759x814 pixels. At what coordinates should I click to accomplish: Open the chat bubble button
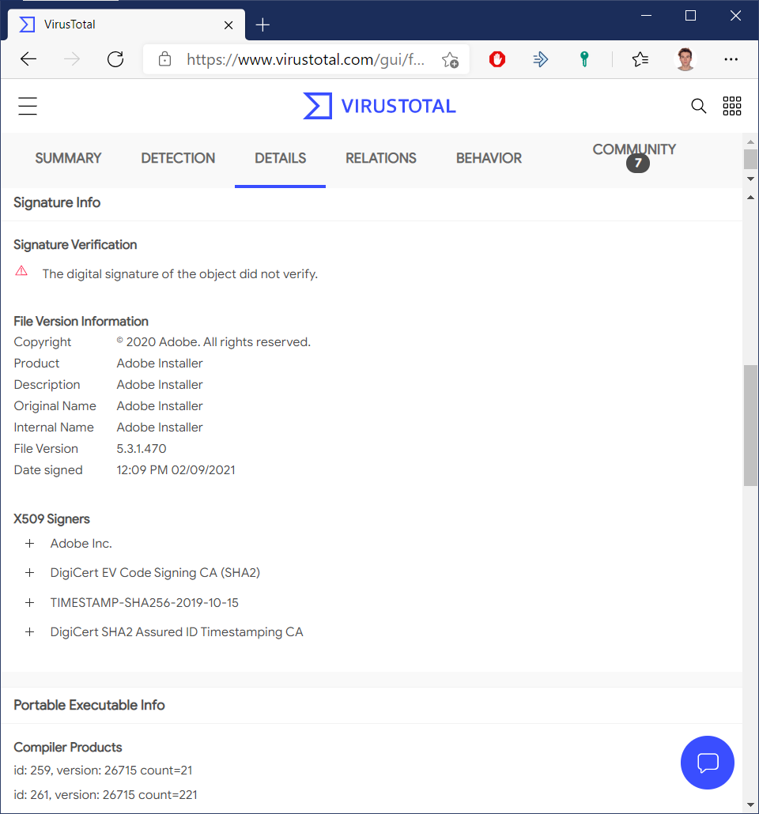(x=707, y=763)
